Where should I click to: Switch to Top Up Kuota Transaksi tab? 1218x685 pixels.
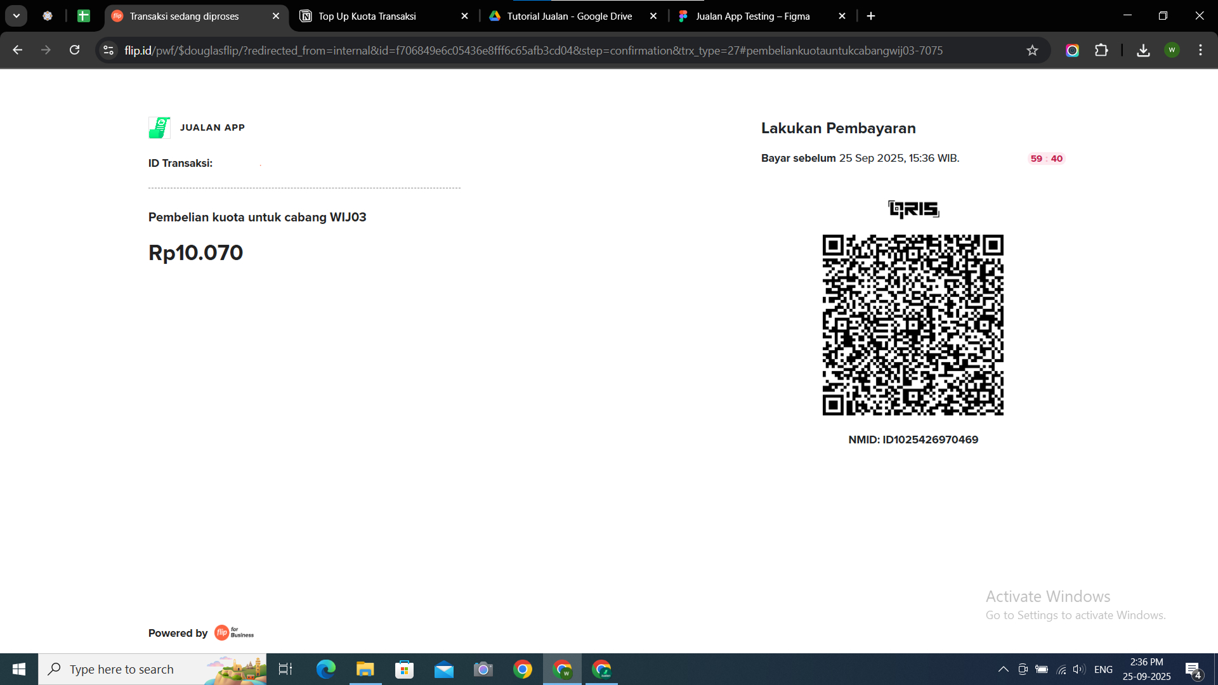(367, 16)
